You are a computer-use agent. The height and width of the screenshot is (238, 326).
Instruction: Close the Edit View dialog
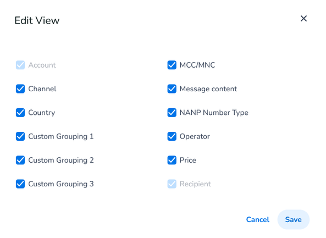pyautogui.click(x=303, y=19)
